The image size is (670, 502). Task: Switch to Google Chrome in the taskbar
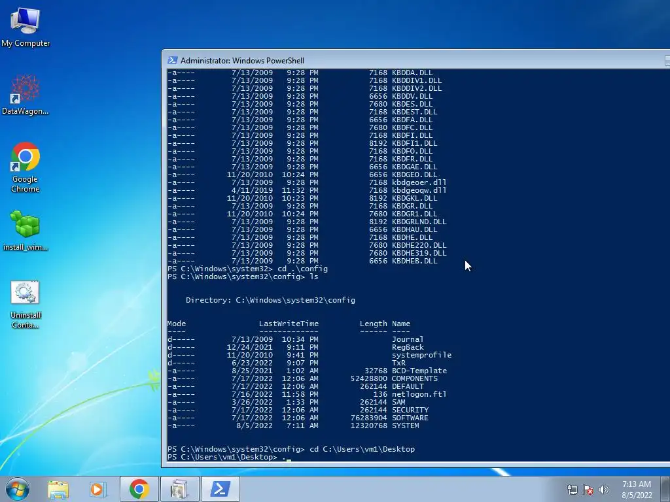coord(139,489)
